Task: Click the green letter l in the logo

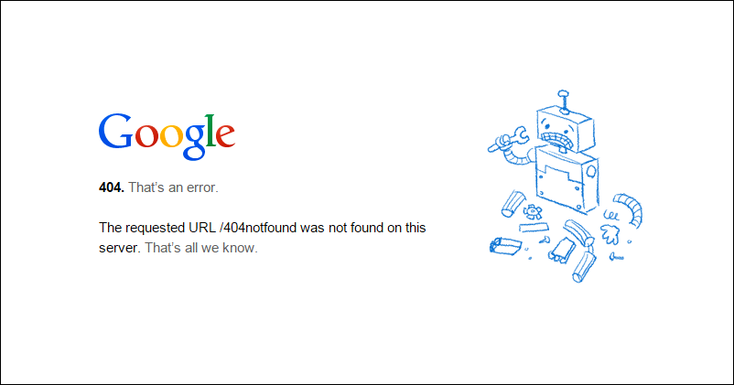Action: point(210,131)
